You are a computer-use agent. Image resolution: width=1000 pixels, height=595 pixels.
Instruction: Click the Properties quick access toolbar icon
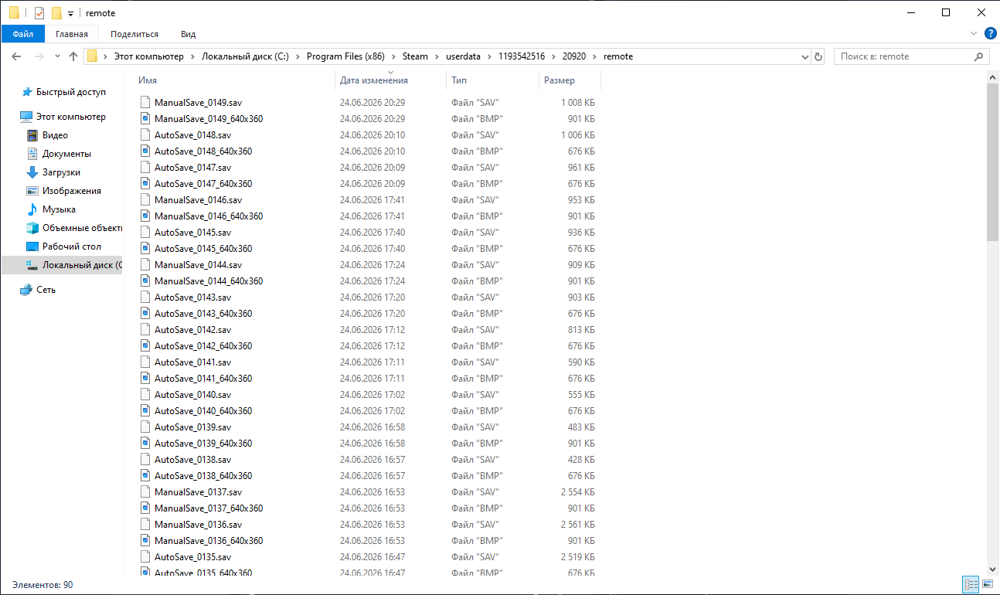coord(39,12)
